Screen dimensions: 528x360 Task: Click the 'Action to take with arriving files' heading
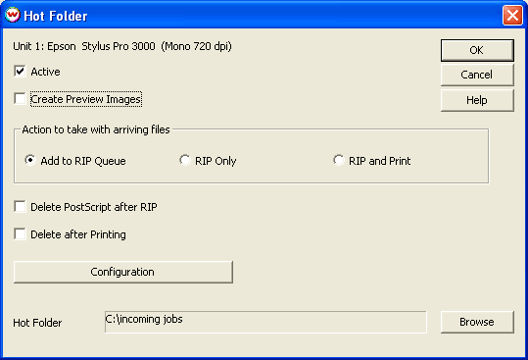pos(96,129)
